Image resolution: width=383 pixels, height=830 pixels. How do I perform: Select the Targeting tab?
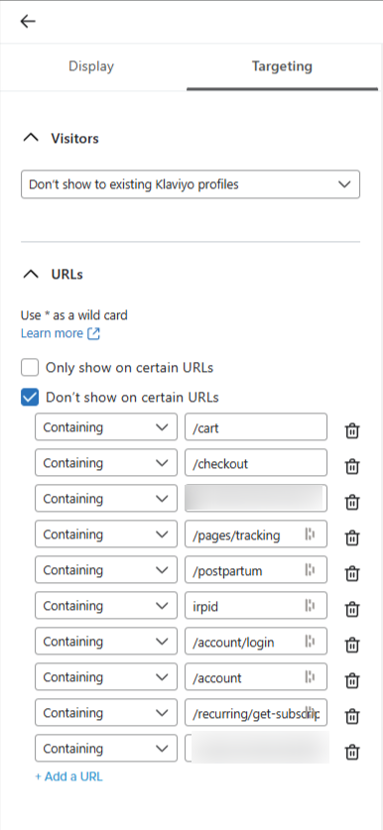(282, 66)
